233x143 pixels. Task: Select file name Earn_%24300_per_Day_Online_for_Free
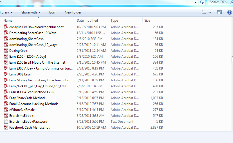click(38, 86)
